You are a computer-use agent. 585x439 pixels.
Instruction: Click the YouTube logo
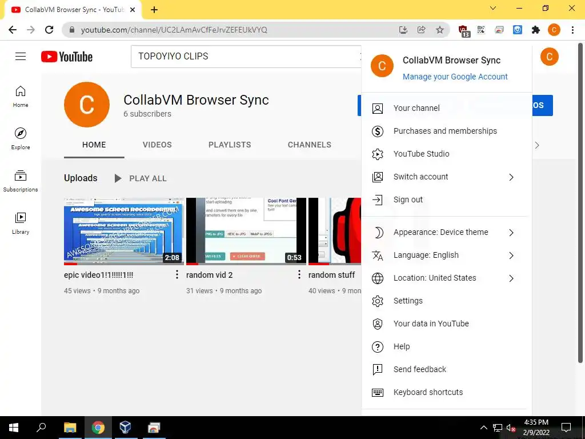[67, 57]
